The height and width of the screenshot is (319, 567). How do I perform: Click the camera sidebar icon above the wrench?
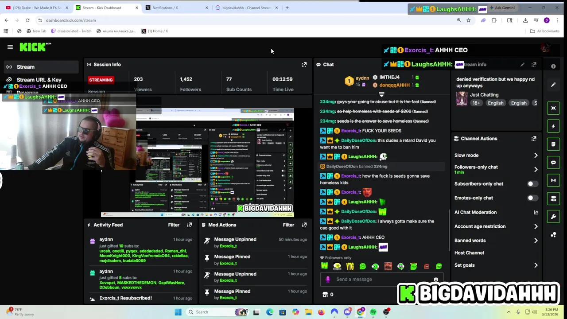tap(553, 198)
